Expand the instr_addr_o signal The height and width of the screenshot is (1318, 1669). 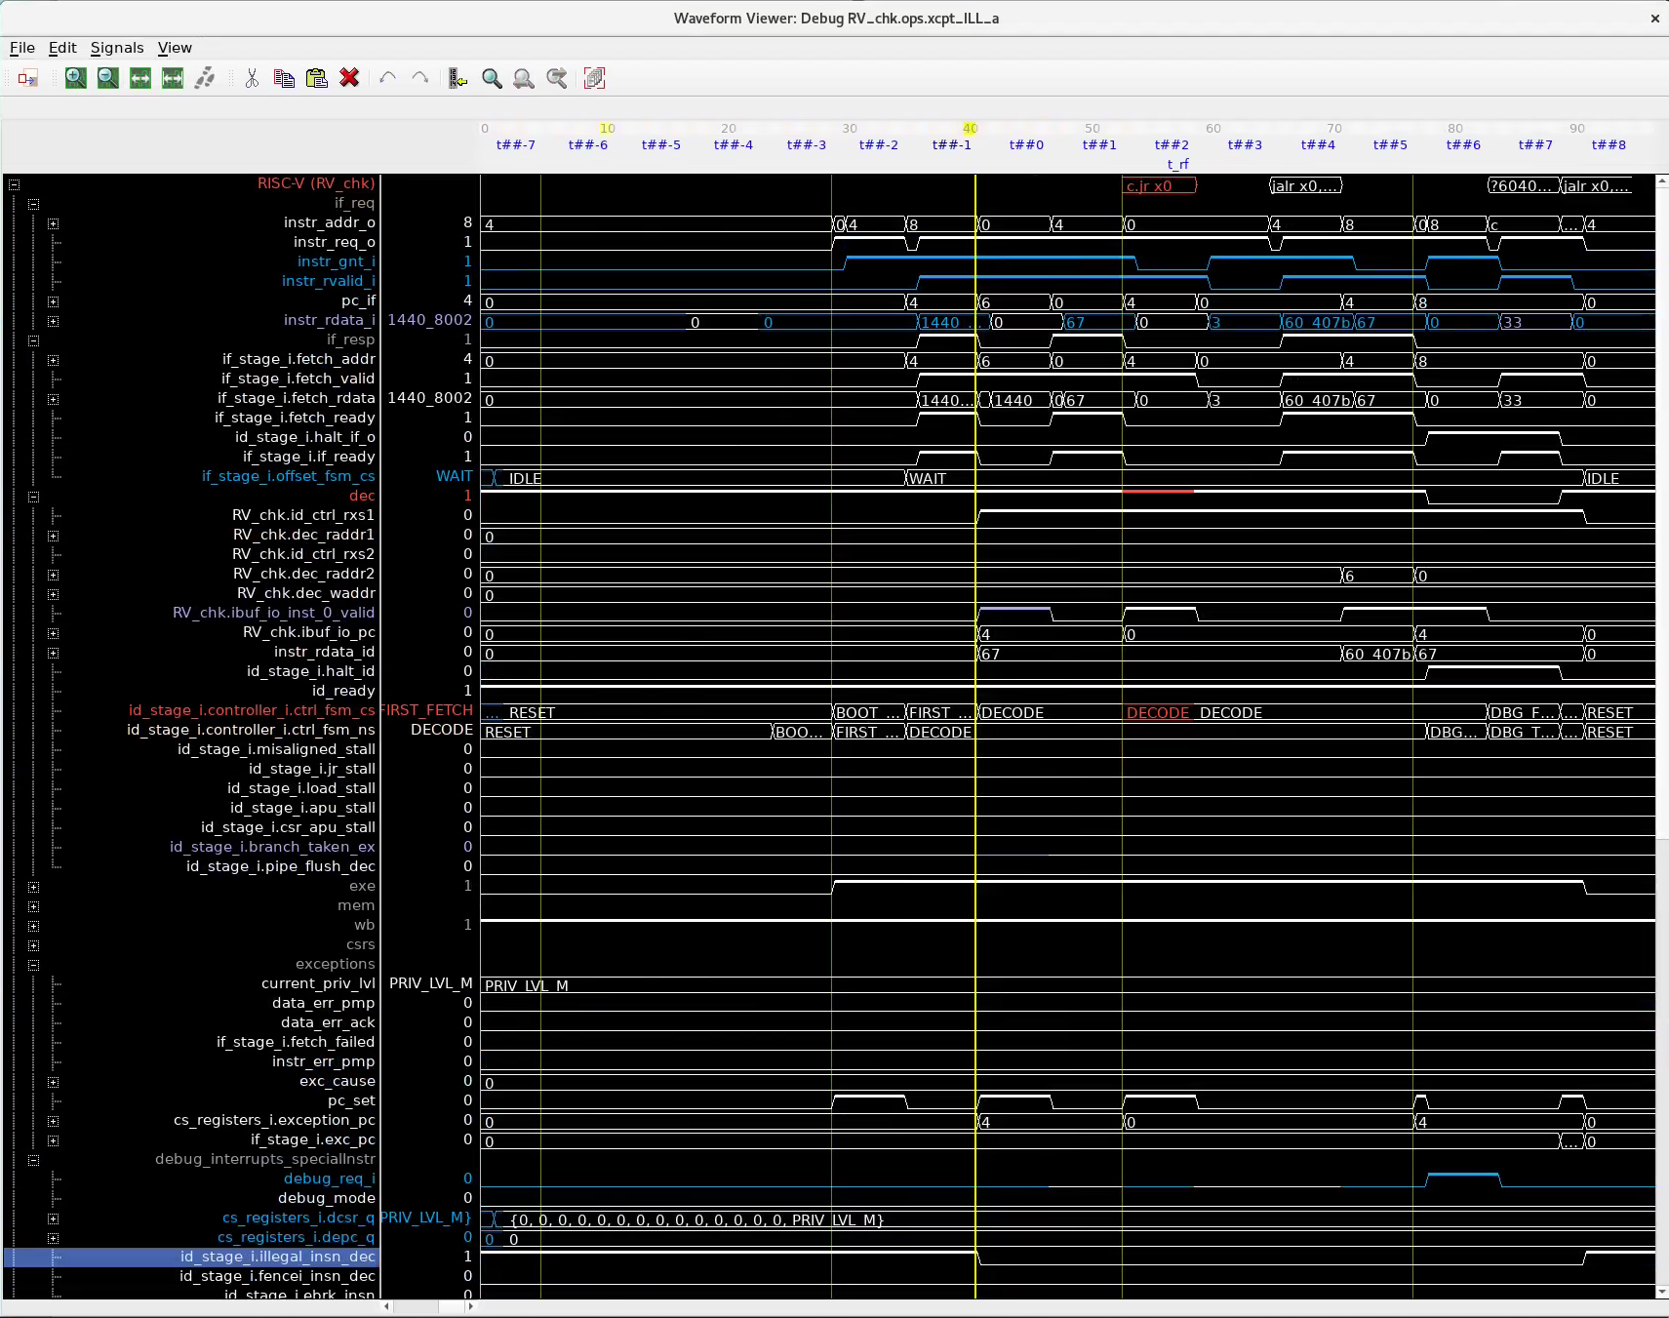point(54,223)
